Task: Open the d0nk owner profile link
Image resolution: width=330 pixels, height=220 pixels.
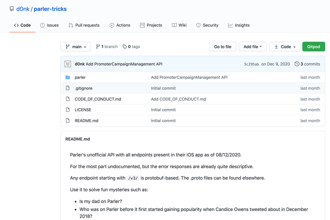Action: [23, 9]
